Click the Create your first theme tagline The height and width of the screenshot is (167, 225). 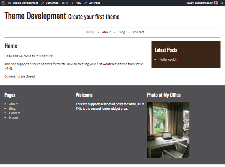click(x=94, y=17)
